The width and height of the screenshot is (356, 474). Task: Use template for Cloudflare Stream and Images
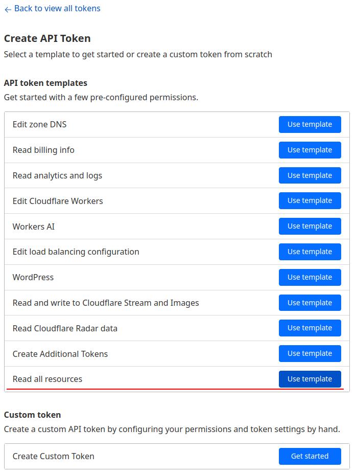point(310,303)
